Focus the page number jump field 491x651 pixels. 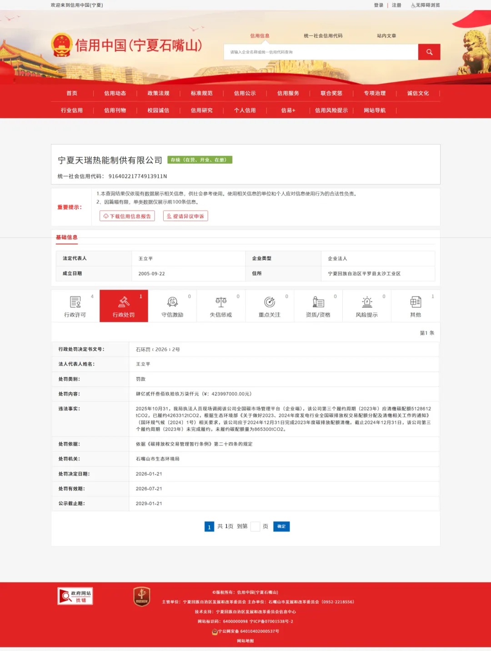coord(255,526)
